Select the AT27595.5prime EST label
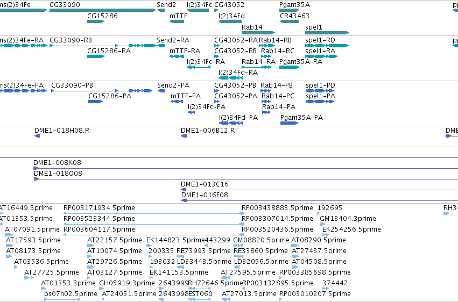The image size is (458, 302). click(x=248, y=272)
